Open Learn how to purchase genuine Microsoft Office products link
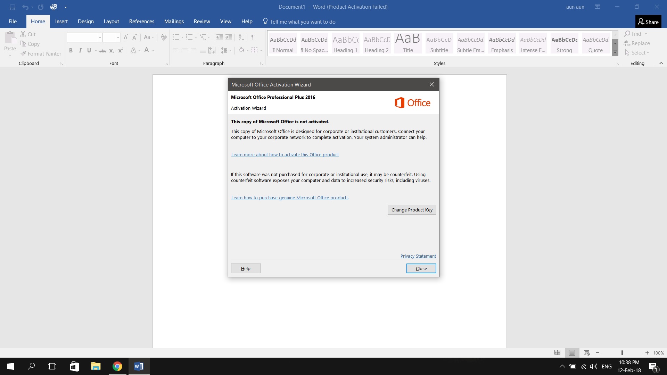 point(289,197)
